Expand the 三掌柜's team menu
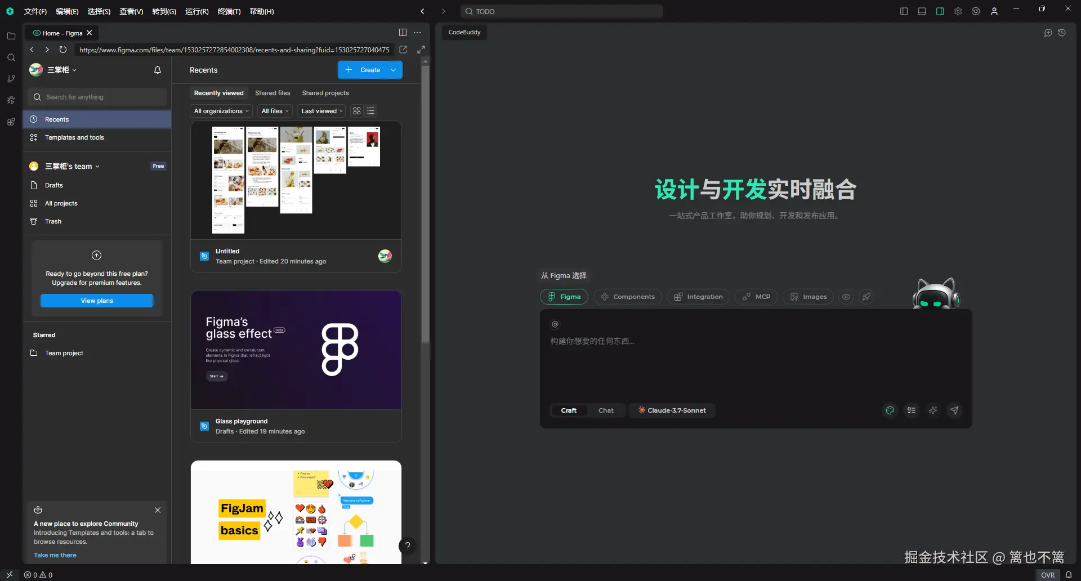 coord(72,166)
